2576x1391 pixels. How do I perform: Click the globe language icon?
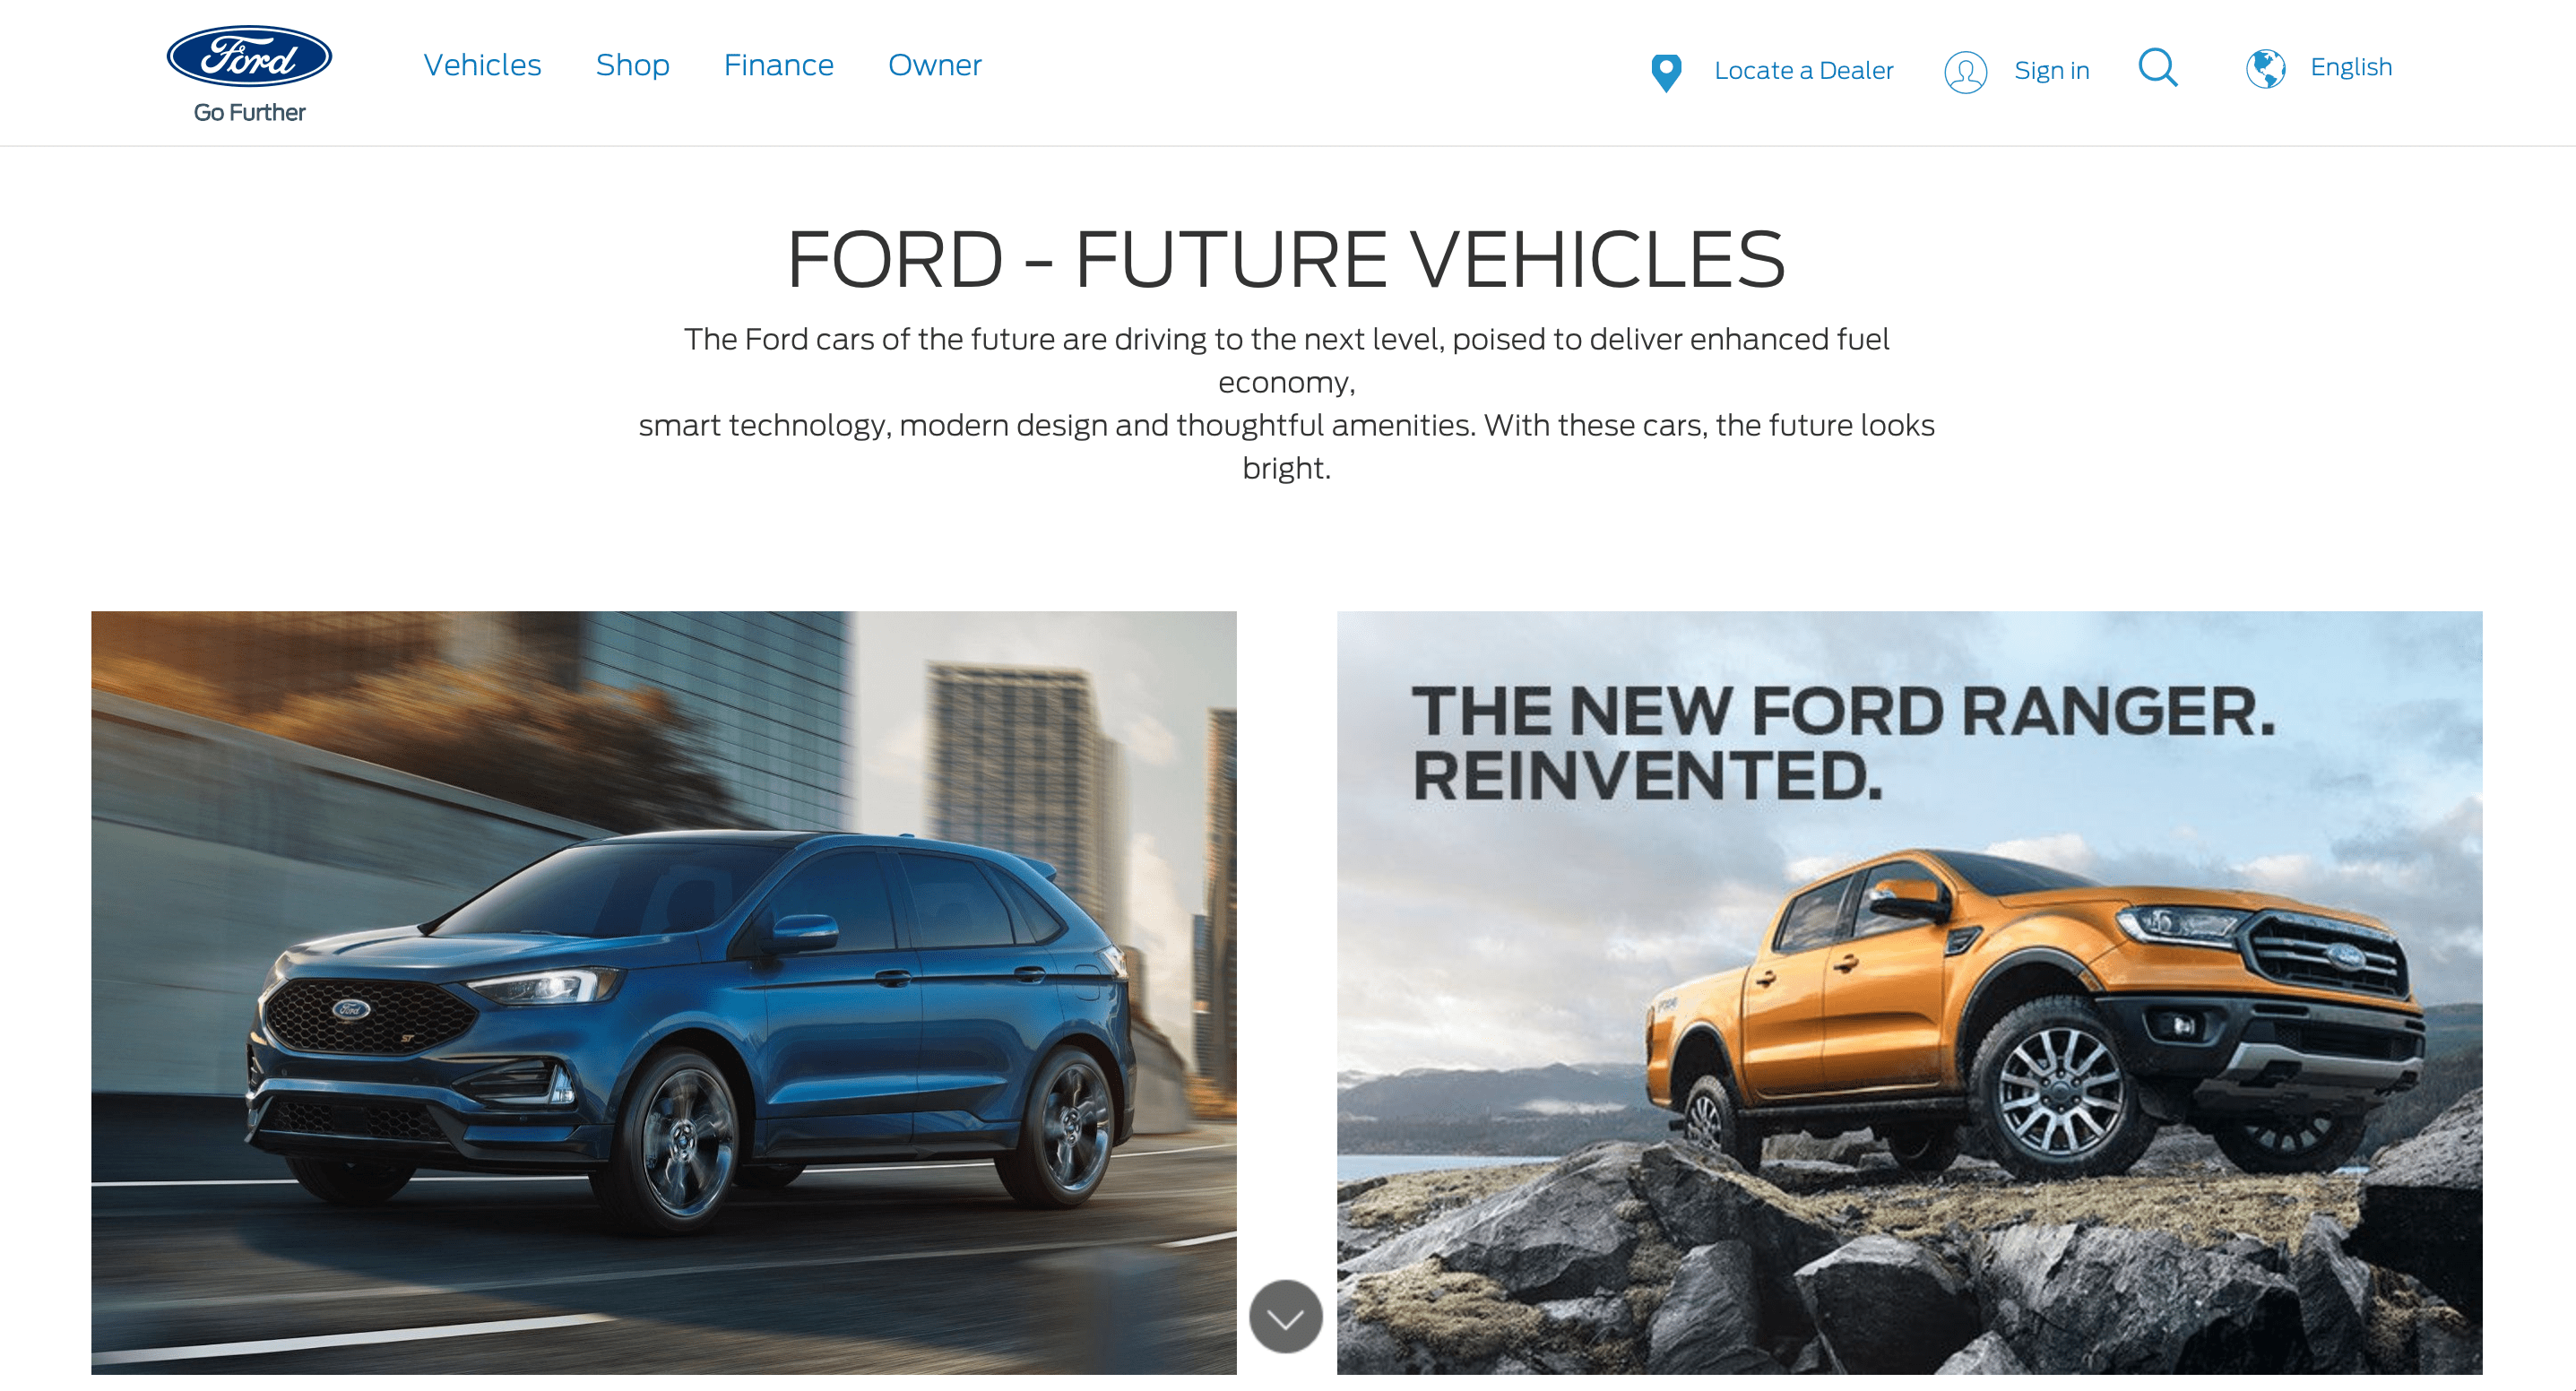tap(2265, 69)
